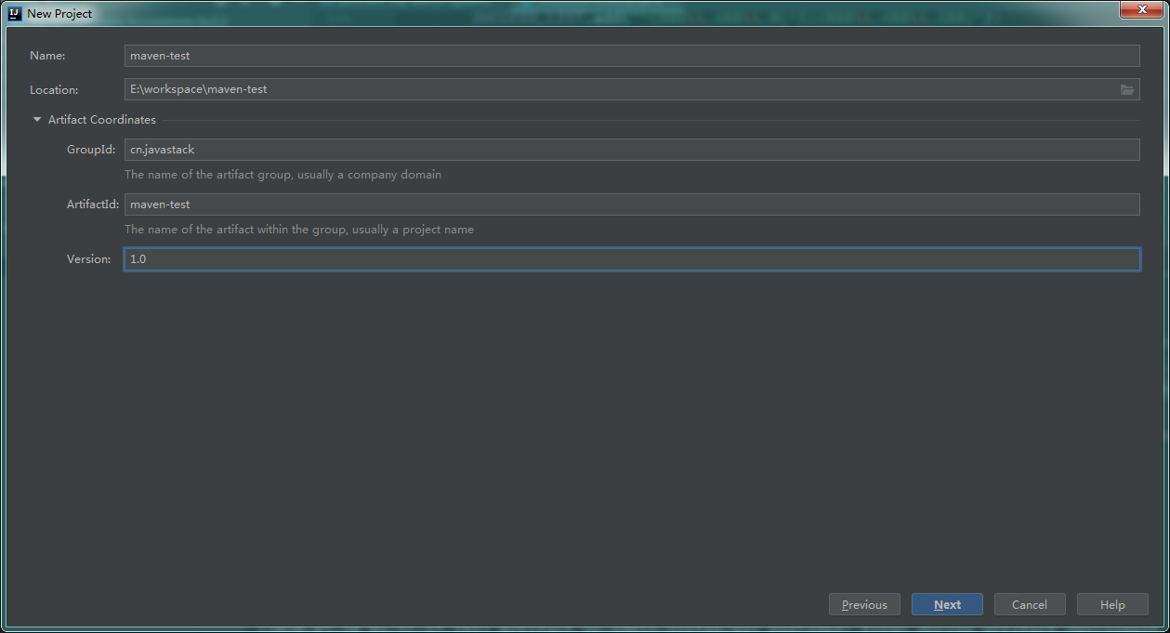The width and height of the screenshot is (1170, 633).
Task: Click the 'ArtifactId:' label
Action: [93, 204]
